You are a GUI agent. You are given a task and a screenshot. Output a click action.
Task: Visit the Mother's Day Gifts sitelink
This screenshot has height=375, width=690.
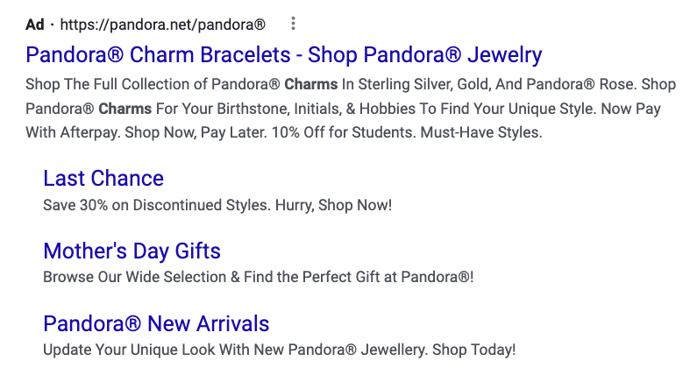click(132, 251)
